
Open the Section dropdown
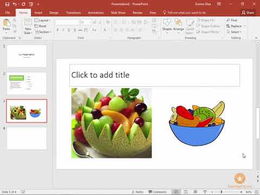[43, 32]
